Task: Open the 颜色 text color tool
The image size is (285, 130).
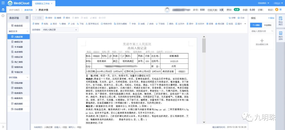Action: tap(170, 24)
